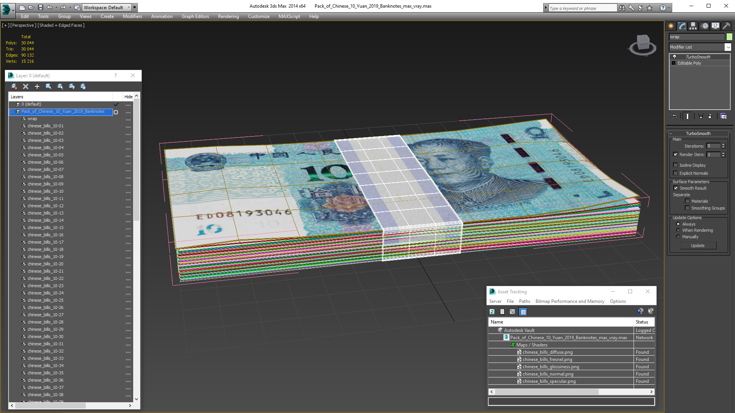Click Configure Modifier Sets icon

click(x=724, y=116)
